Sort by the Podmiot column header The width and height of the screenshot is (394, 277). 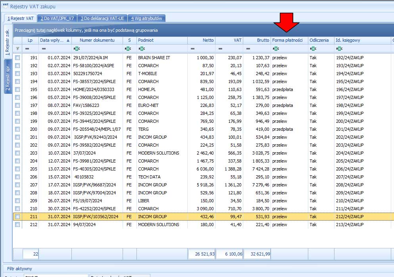click(x=162, y=40)
